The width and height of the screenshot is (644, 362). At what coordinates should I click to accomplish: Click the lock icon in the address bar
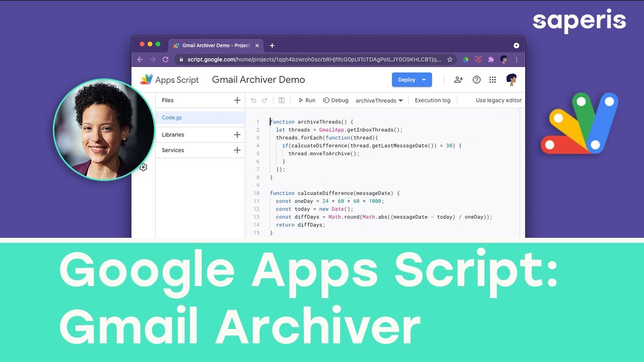point(182,59)
